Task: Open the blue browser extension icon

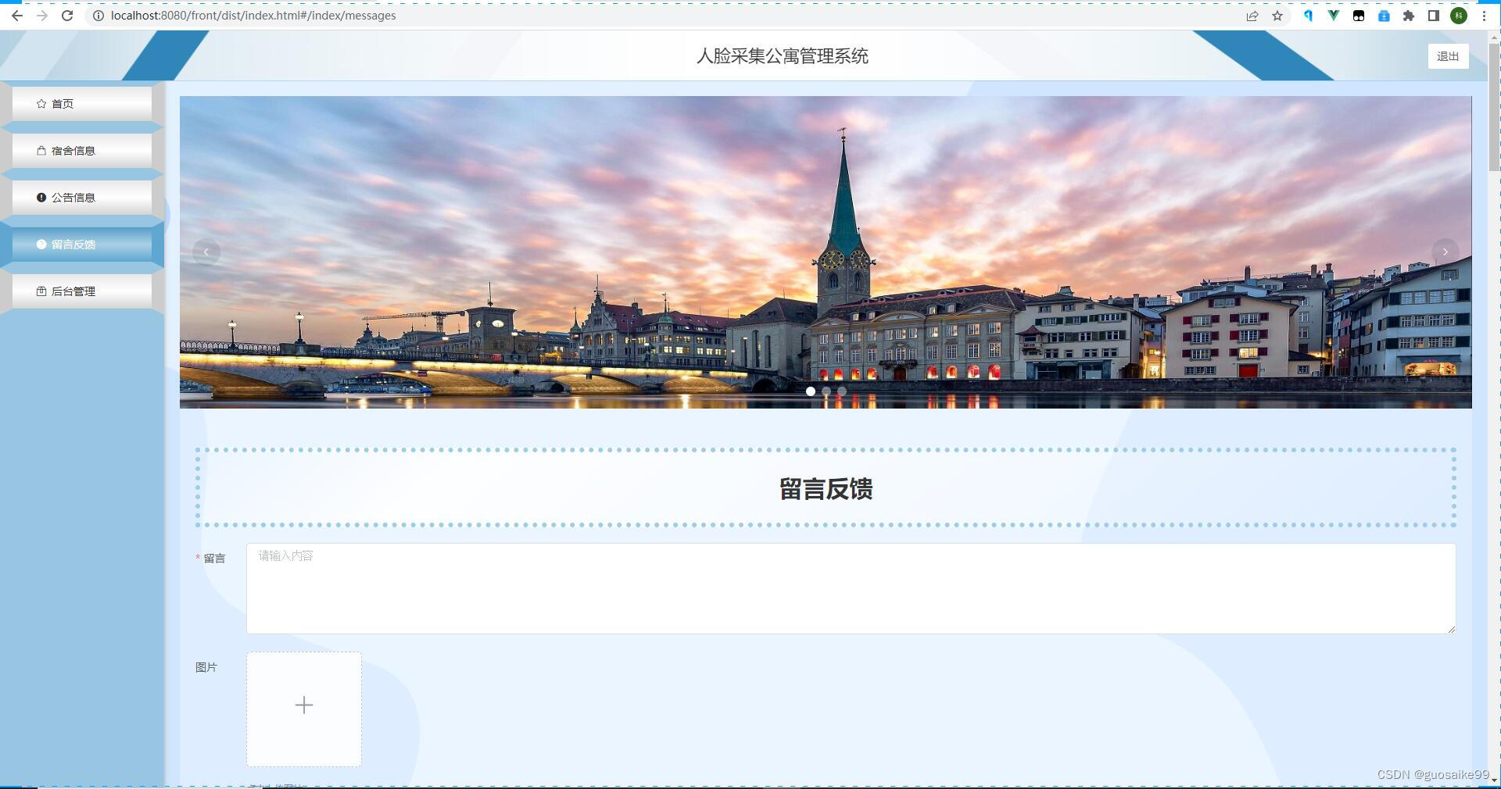Action: tap(1309, 16)
